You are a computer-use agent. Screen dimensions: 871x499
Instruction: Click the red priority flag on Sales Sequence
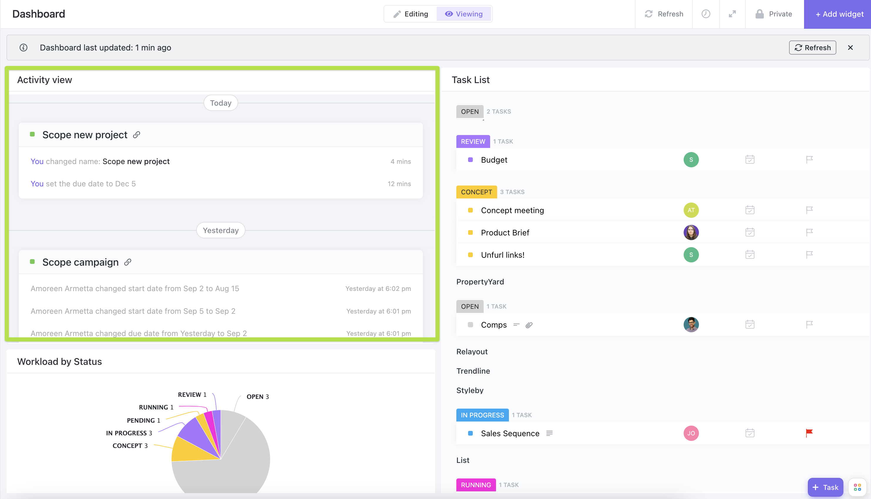[809, 433]
